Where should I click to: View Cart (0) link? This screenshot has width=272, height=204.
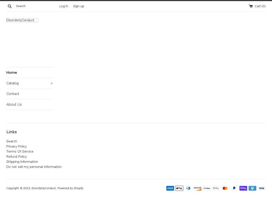[x=260, y=6]
